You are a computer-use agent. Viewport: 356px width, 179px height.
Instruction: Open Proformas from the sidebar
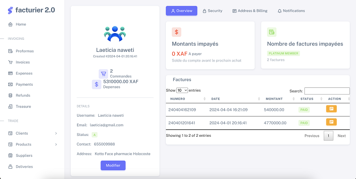click(24, 51)
